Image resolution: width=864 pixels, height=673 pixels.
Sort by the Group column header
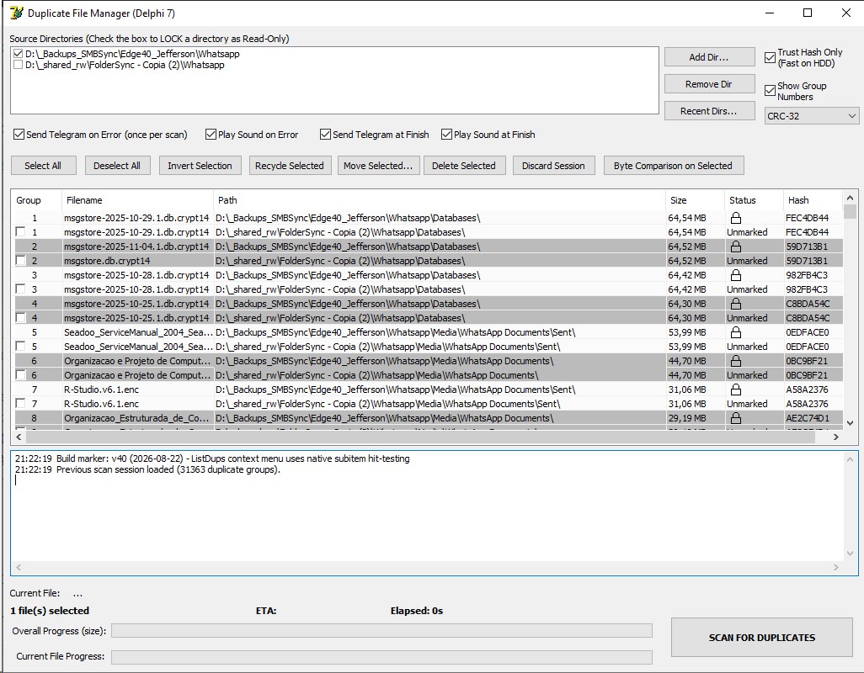click(x=36, y=200)
